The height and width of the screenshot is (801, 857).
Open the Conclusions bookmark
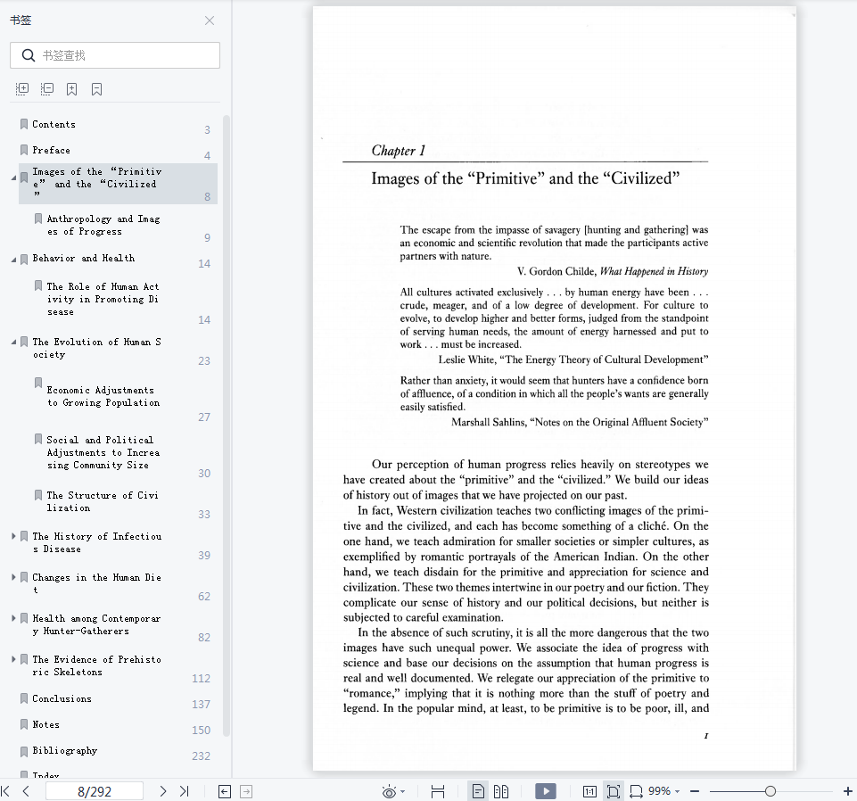click(62, 698)
